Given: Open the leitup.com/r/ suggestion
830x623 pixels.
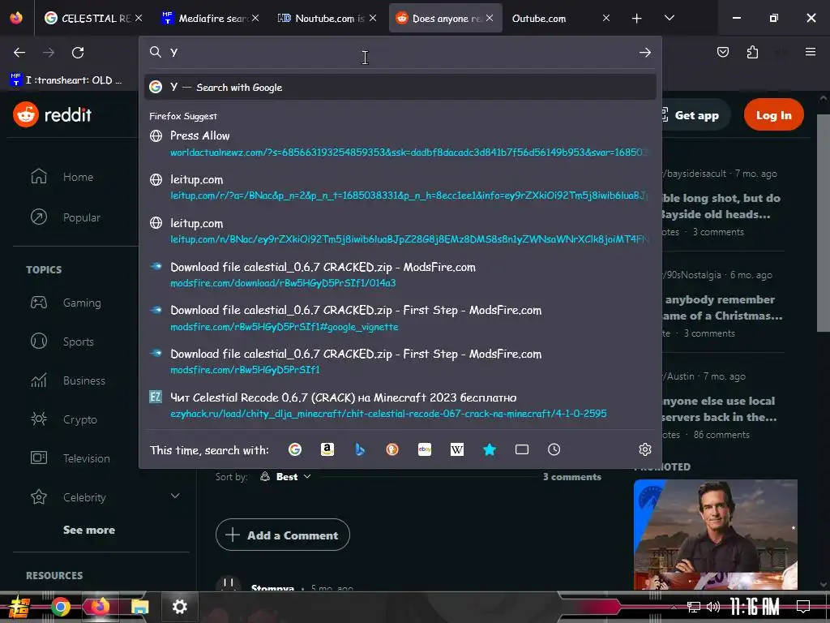Looking at the screenshot, I should click(400, 187).
